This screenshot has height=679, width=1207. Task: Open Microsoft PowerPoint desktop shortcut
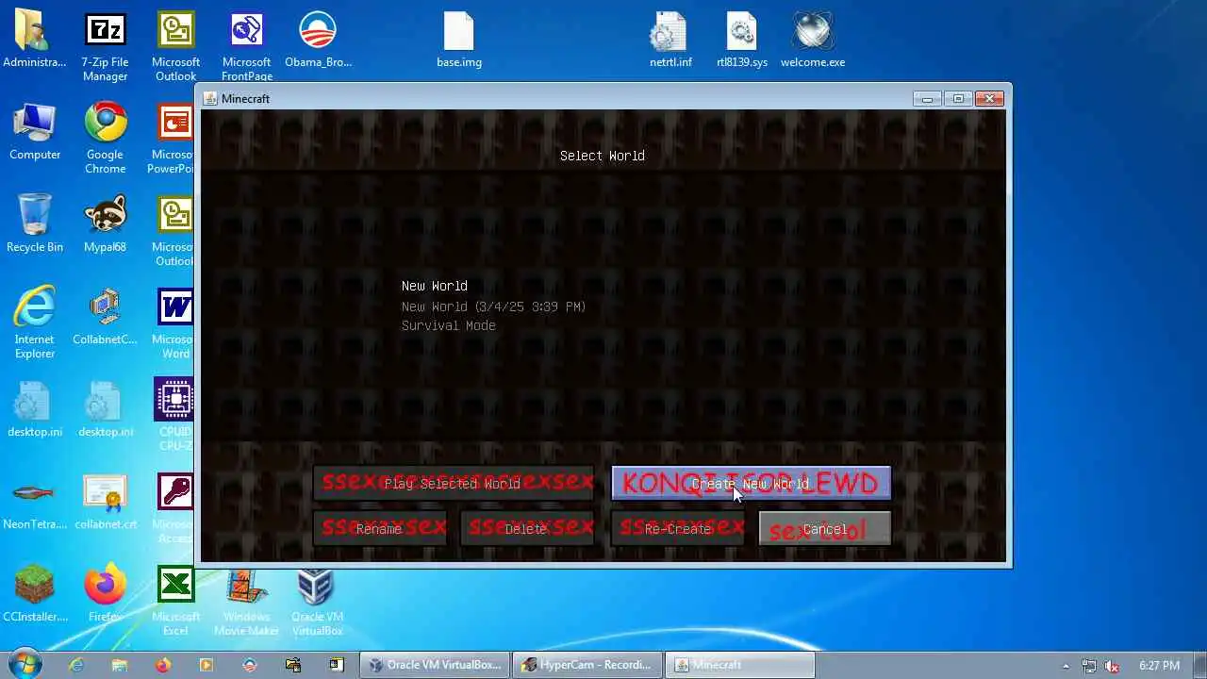coord(174,139)
